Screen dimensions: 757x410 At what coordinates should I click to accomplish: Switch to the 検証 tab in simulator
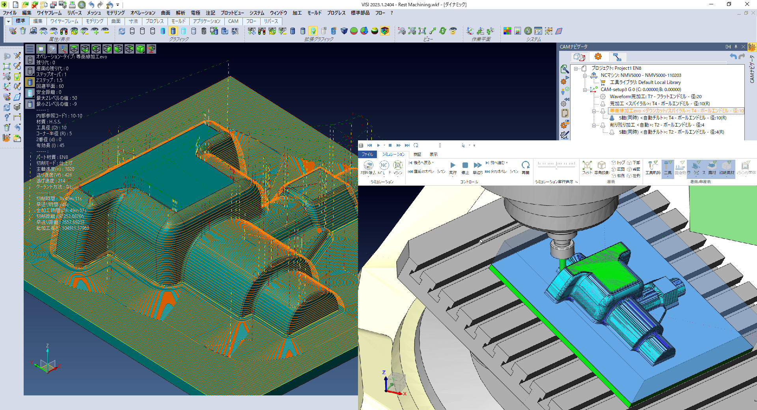point(418,154)
